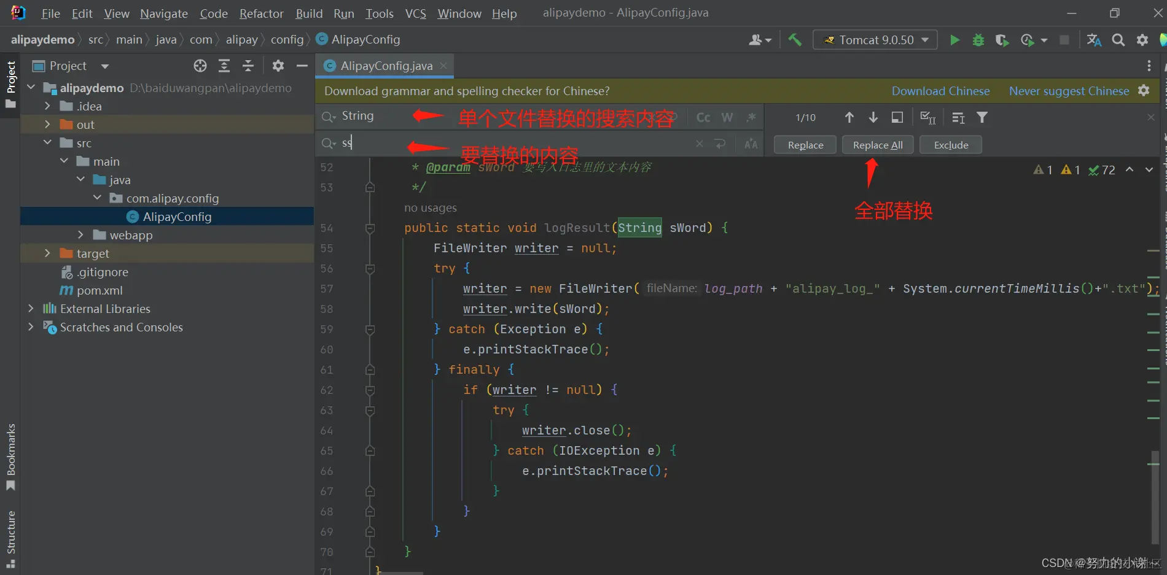Image resolution: width=1167 pixels, height=575 pixels.
Task: Expand Scratches and Consoles node
Action: [31, 327]
